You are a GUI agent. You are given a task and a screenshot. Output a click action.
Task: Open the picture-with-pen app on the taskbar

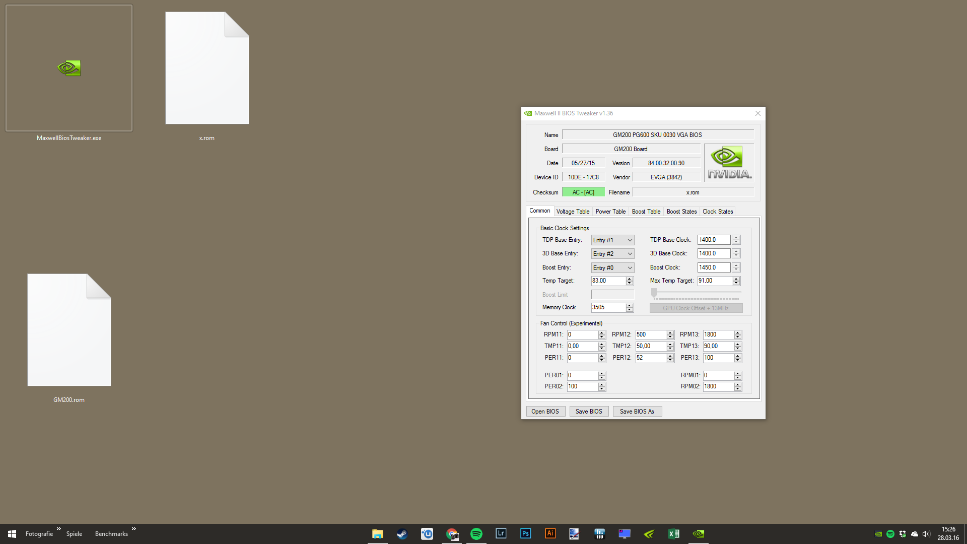(575, 534)
